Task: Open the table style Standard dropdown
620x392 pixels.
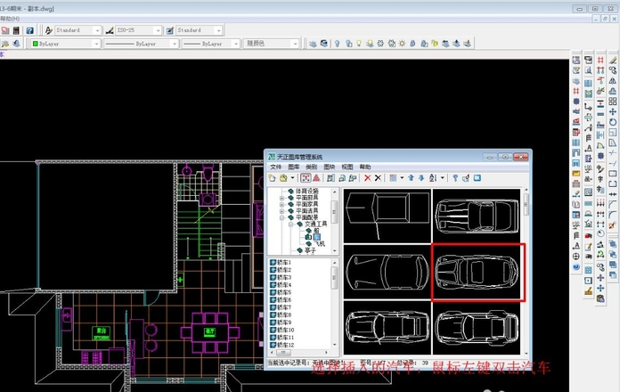Action: [x=200, y=30]
